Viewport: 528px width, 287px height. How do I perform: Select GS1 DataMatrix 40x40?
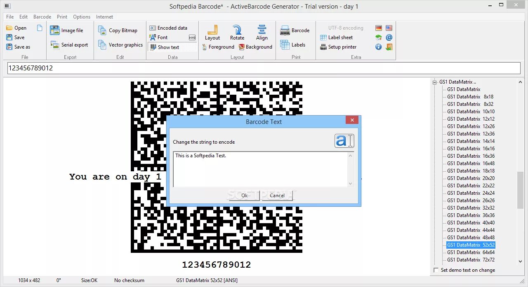471,223
